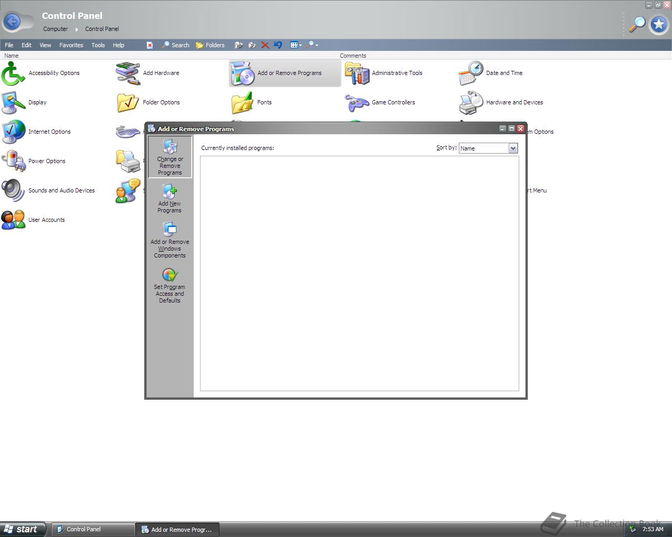Open the search magnifier dropdown in toolbar
This screenshot has width=672, height=537.
(312, 45)
